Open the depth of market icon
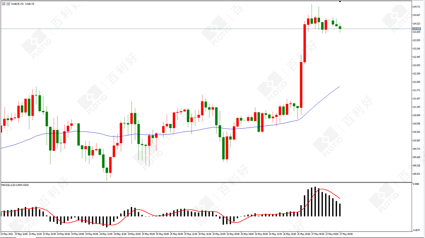Image resolution: width=425 pixels, height=238 pixels. pyautogui.click(x=8, y=4)
